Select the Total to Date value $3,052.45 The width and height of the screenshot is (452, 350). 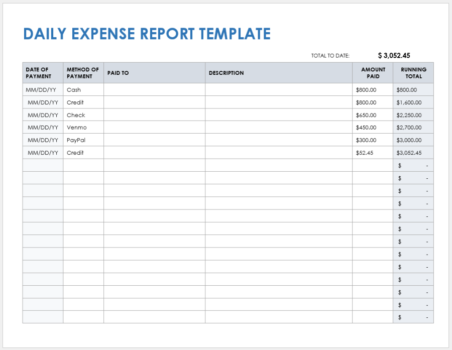pyautogui.click(x=394, y=56)
